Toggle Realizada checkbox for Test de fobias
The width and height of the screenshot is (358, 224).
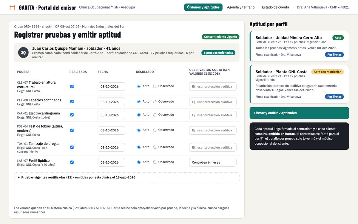72,130
